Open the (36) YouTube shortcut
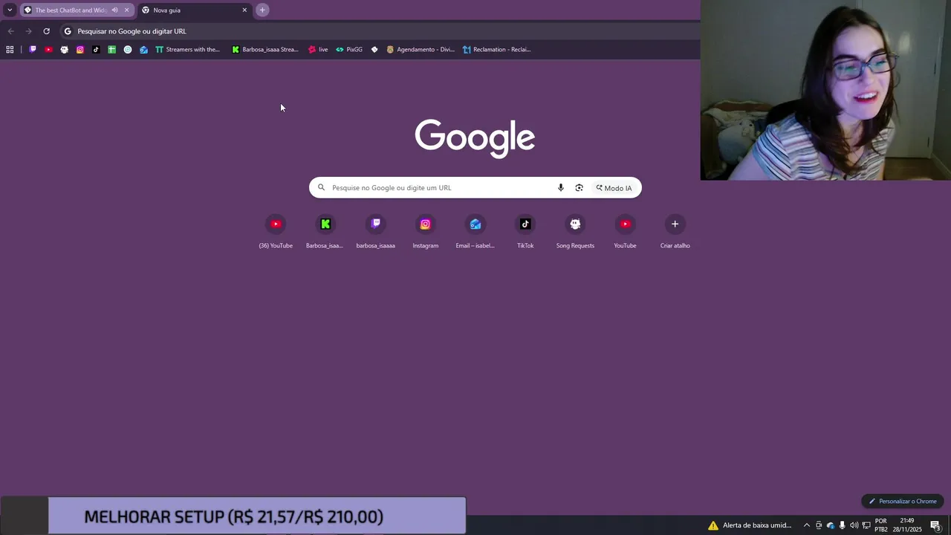The height and width of the screenshot is (535, 951). [276, 232]
